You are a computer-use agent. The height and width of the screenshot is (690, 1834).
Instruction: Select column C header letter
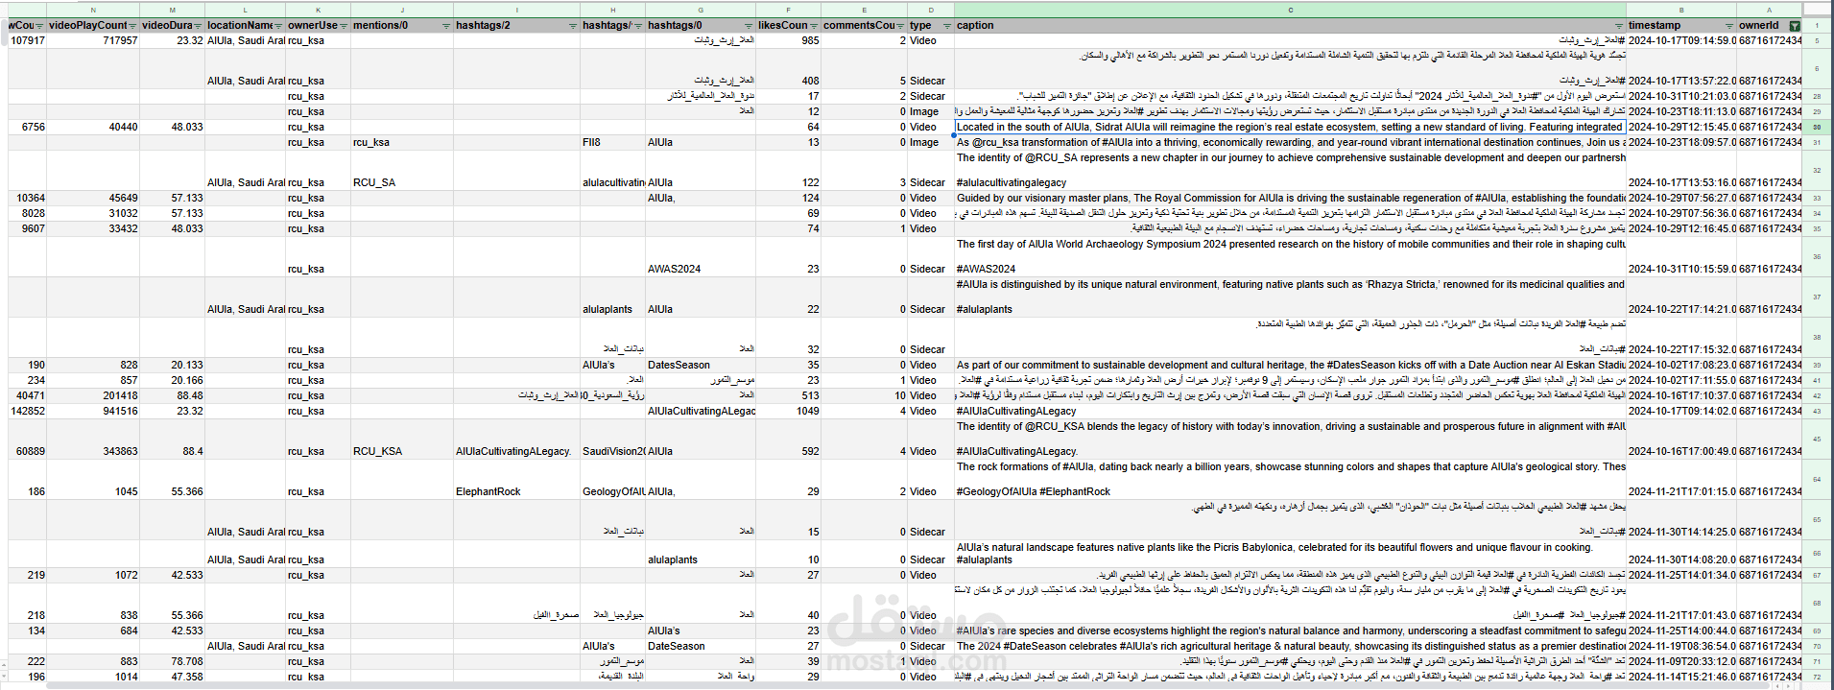point(1290,11)
